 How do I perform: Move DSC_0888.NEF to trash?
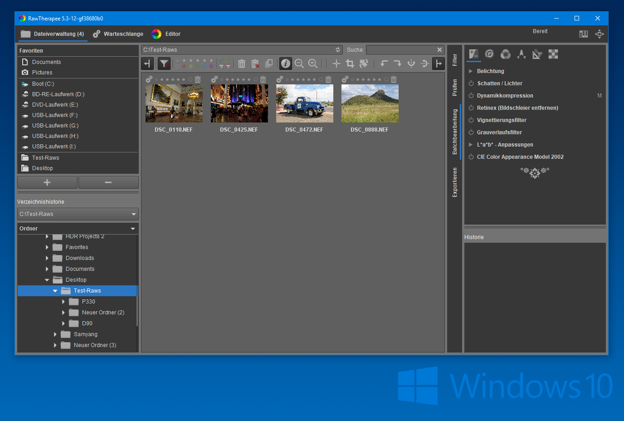[394, 79]
